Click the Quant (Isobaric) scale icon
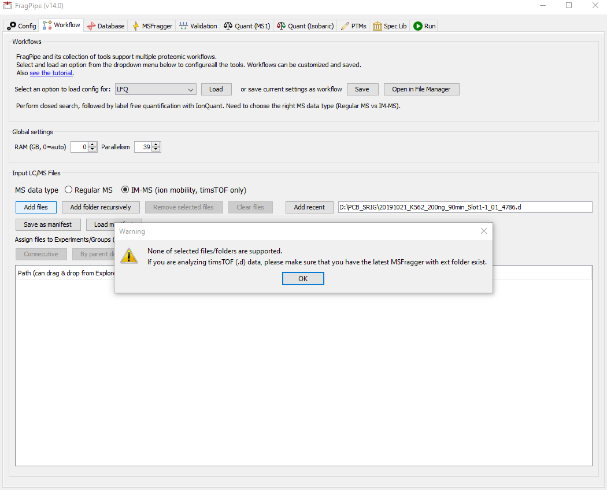This screenshot has width=607, height=490. click(282, 25)
